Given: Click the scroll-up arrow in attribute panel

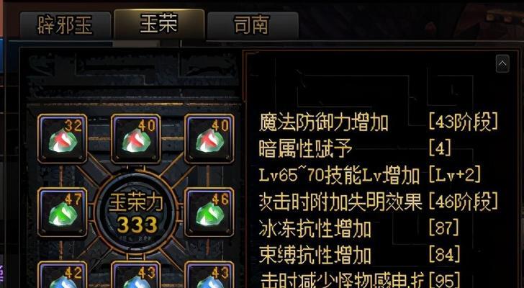Looking at the screenshot, I should (502, 63).
